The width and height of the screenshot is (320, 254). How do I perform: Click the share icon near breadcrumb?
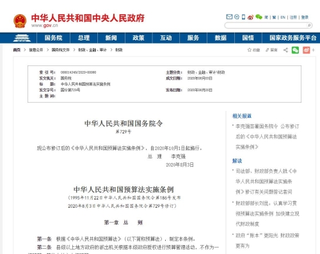(x=285, y=50)
